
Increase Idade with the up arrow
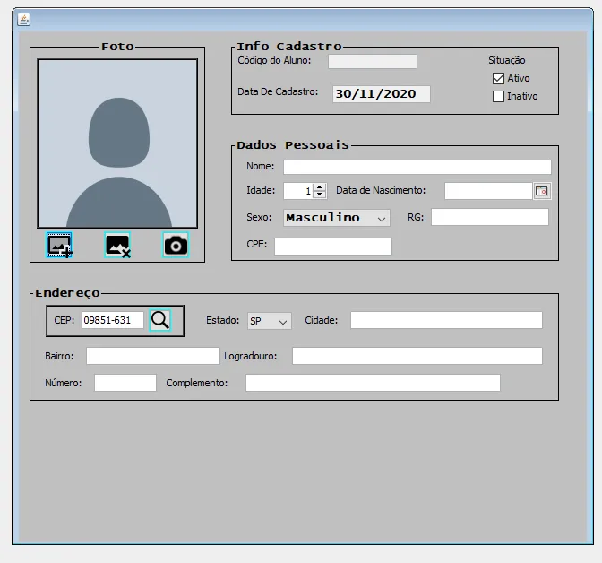pos(320,187)
